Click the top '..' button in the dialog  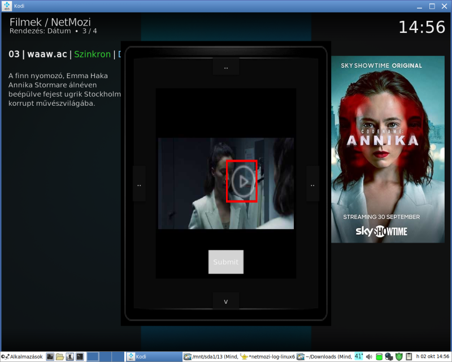(x=225, y=67)
